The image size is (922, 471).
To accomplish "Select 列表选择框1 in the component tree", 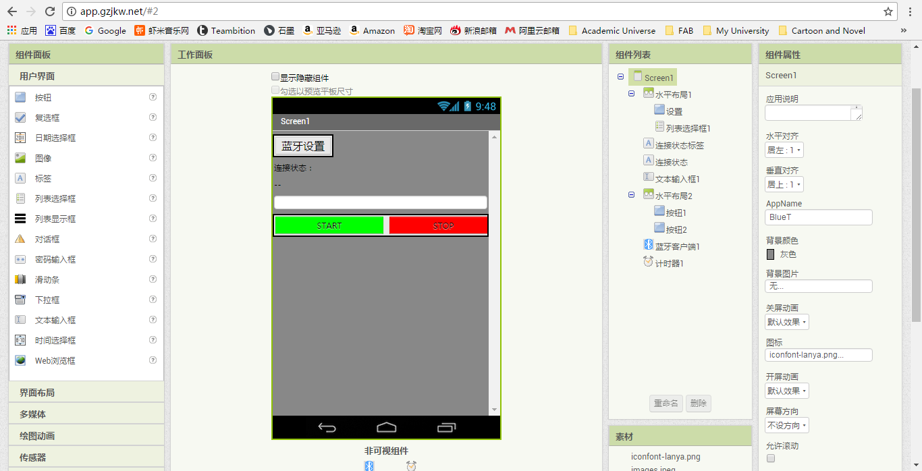I will 688,128.
